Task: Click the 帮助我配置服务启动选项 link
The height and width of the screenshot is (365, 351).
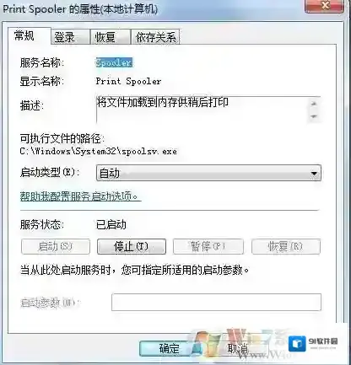Action: pyautogui.click(x=80, y=196)
